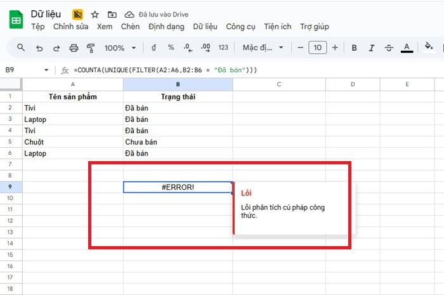Increase font size with plus button

(335, 48)
